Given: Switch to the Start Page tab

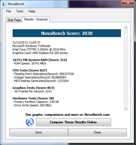Looking at the screenshot, I should coord(14,20).
